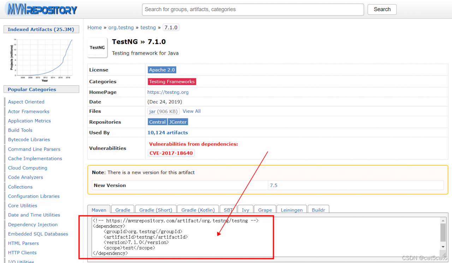This screenshot has width=452, height=263.
Task: Focus the search field for groups, artifacts, categories
Action: (x=253, y=10)
